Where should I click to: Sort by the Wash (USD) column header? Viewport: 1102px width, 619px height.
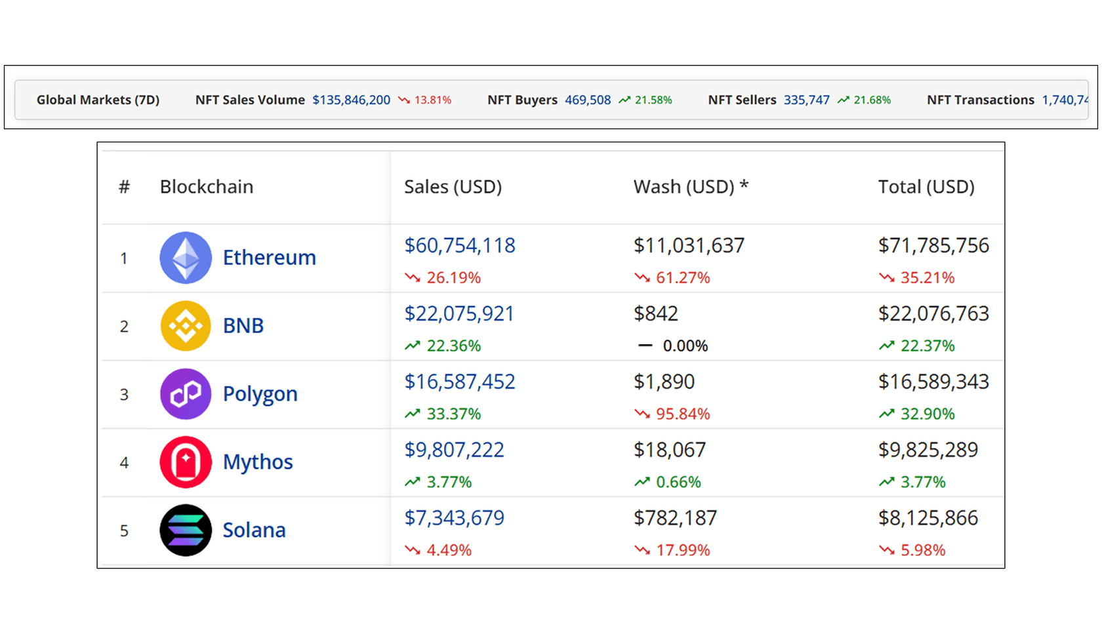pyautogui.click(x=691, y=187)
